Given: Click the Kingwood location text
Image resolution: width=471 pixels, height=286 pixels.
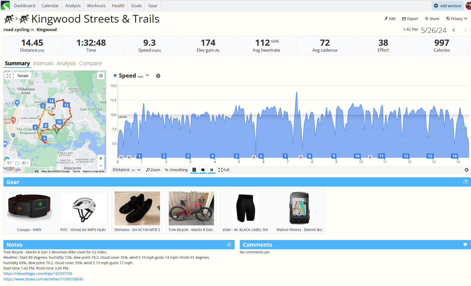Looking at the screenshot, I should click(x=47, y=30).
